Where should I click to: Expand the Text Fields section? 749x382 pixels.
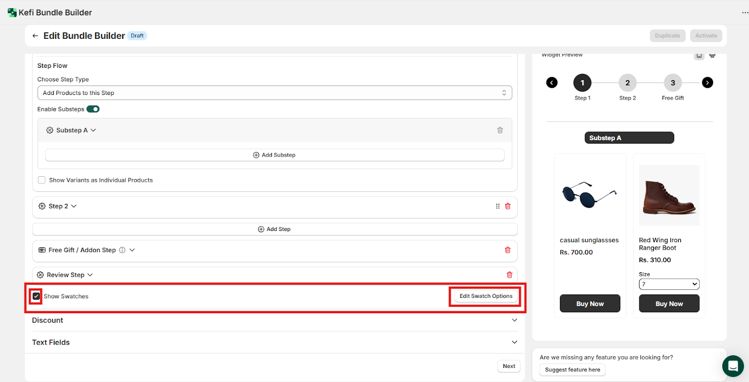tap(514, 342)
